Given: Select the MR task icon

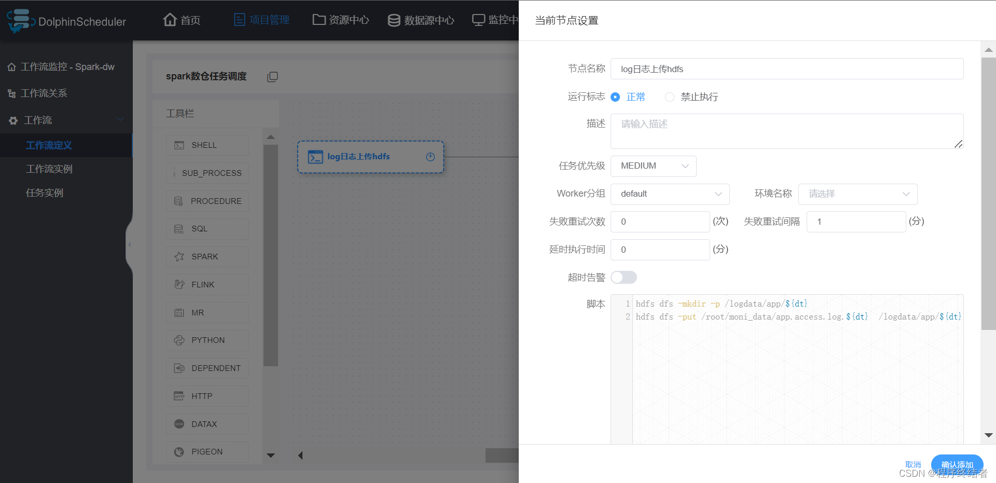Looking at the screenshot, I should [x=179, y=312].
